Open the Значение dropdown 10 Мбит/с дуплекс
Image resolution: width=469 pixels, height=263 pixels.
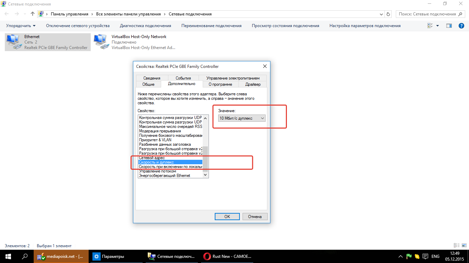(x=242, y=118)
